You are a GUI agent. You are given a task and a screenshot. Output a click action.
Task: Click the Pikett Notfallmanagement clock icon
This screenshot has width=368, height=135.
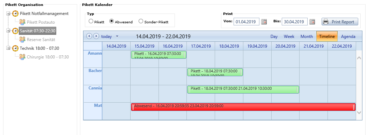(15, 14)
